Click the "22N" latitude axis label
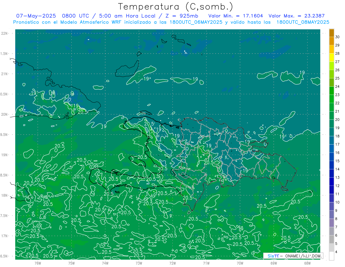 [4, 33]
